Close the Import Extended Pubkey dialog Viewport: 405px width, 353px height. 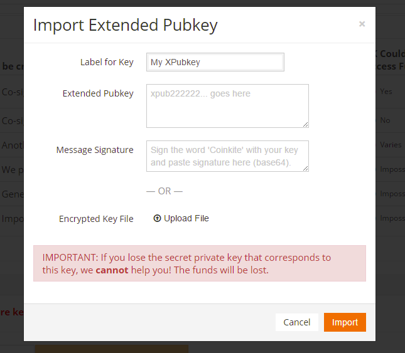coord(362,24)
